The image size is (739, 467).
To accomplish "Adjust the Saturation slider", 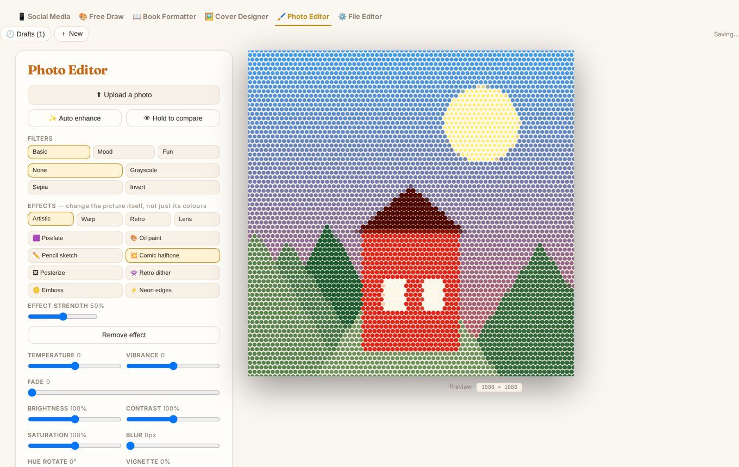I will [x=74, y=446].
